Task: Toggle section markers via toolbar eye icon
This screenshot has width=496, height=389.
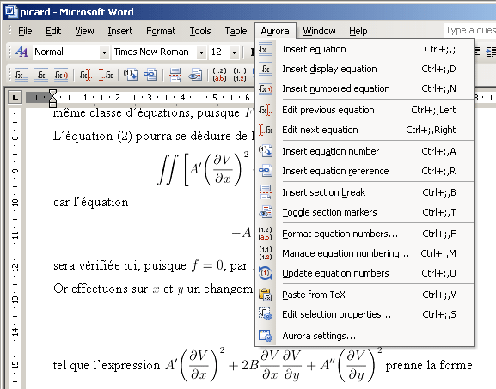Action: [195, 75]
